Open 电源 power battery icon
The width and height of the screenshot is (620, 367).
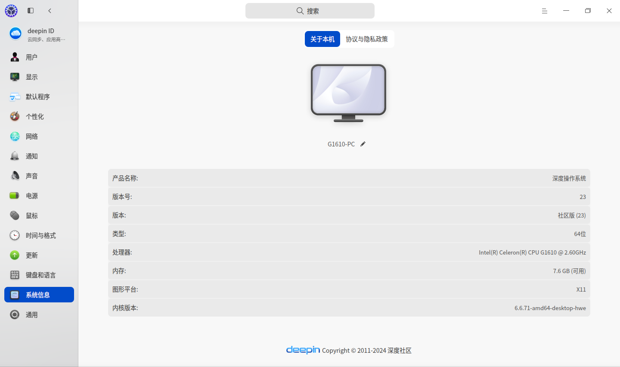pos(15,196)
